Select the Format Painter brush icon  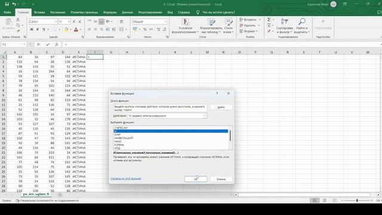tap(18, 30)
